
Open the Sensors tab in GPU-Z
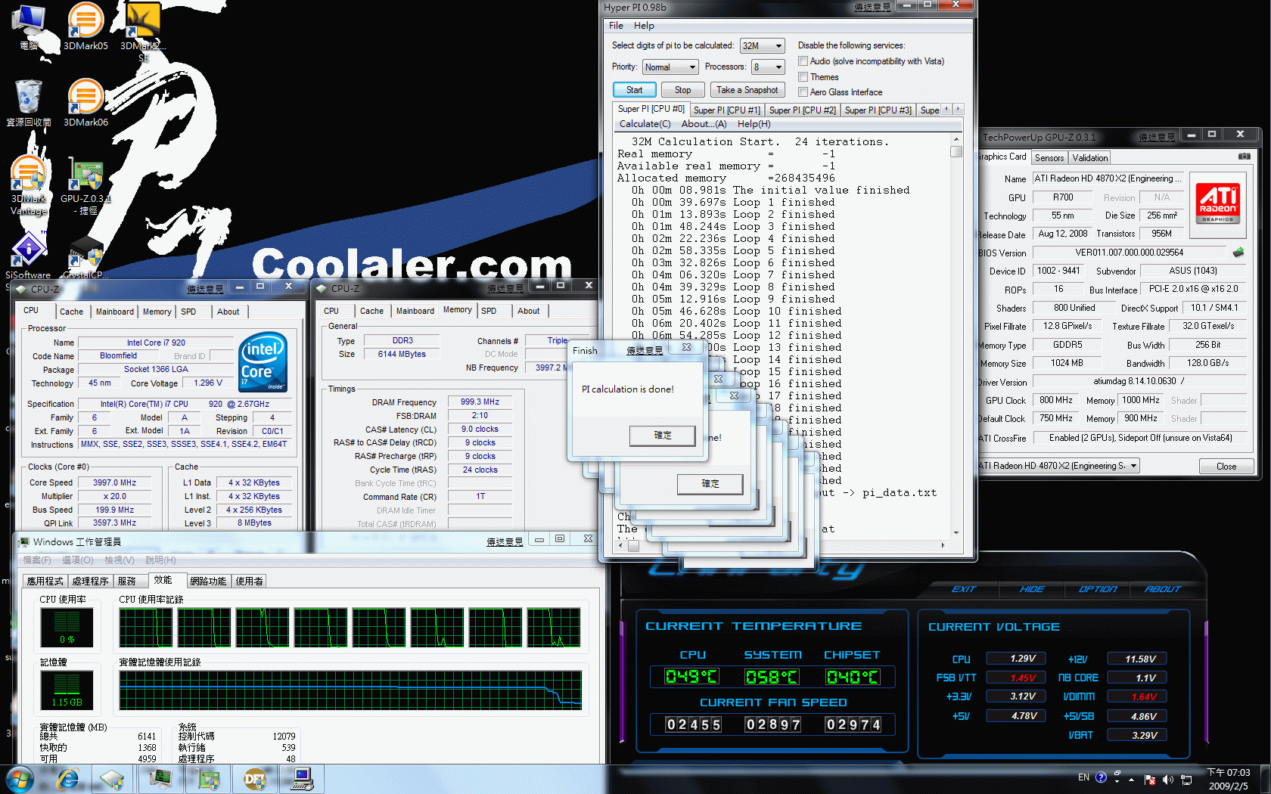click(x=1049, y=157)
